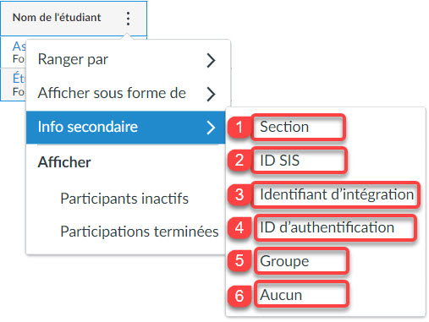Image resolution: width=429 pixels, height=322 pixels.
Task: Click the red number 1 badge
Action: click(239, 127)
